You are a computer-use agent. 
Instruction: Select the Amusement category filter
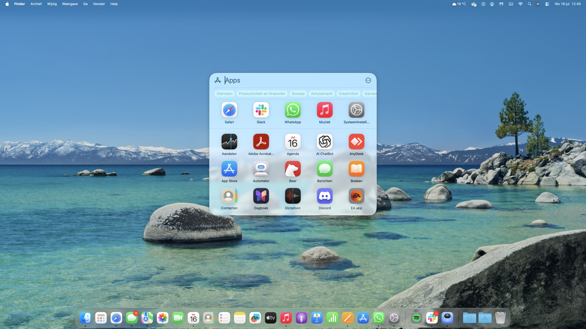coord(322,94)
